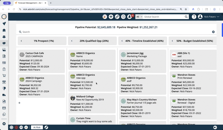Open the recent history clock icon in header
This screenshot has width=223, height=130.
(x=123, y=17)
